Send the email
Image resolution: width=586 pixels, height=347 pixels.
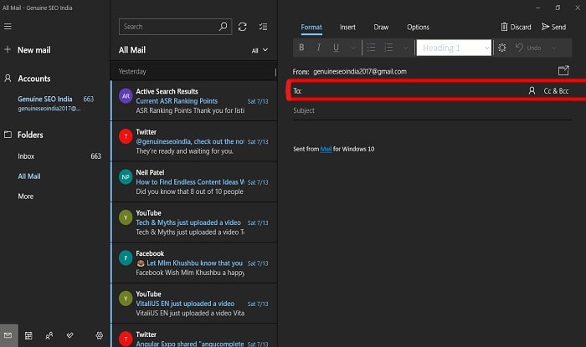tap(554, 27)
